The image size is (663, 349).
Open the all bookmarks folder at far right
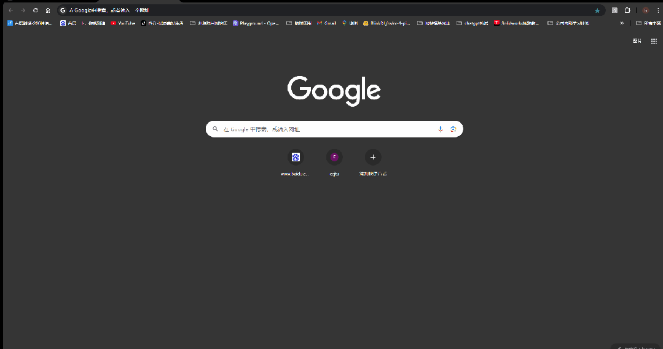pyautogui.click(x=649, y=23)
